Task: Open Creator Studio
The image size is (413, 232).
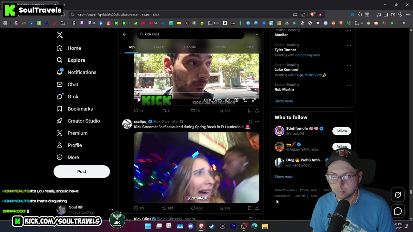Action: 78,121
